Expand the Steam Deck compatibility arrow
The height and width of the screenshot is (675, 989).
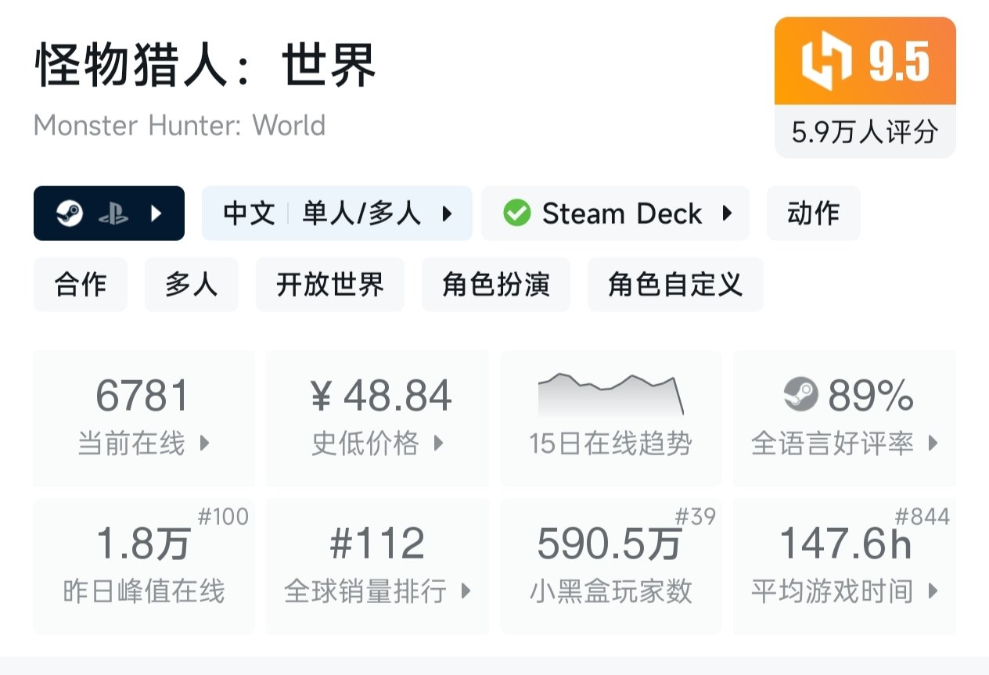(x=728, y=214)
